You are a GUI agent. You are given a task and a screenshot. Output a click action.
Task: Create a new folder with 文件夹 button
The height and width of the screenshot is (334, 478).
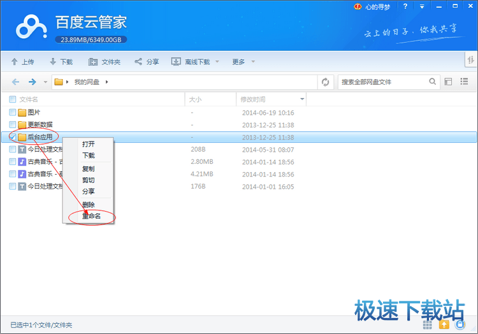tap(105, 62)
